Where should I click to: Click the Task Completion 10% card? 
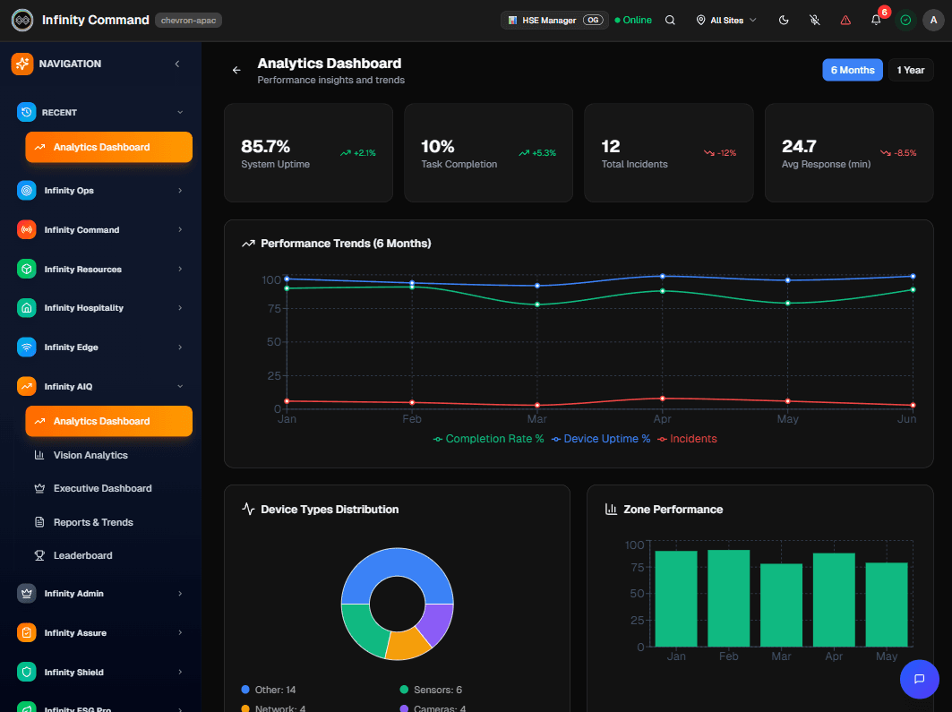click(489, 152)
